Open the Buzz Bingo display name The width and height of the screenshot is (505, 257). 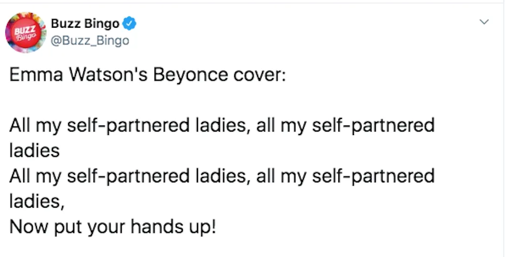85,24
